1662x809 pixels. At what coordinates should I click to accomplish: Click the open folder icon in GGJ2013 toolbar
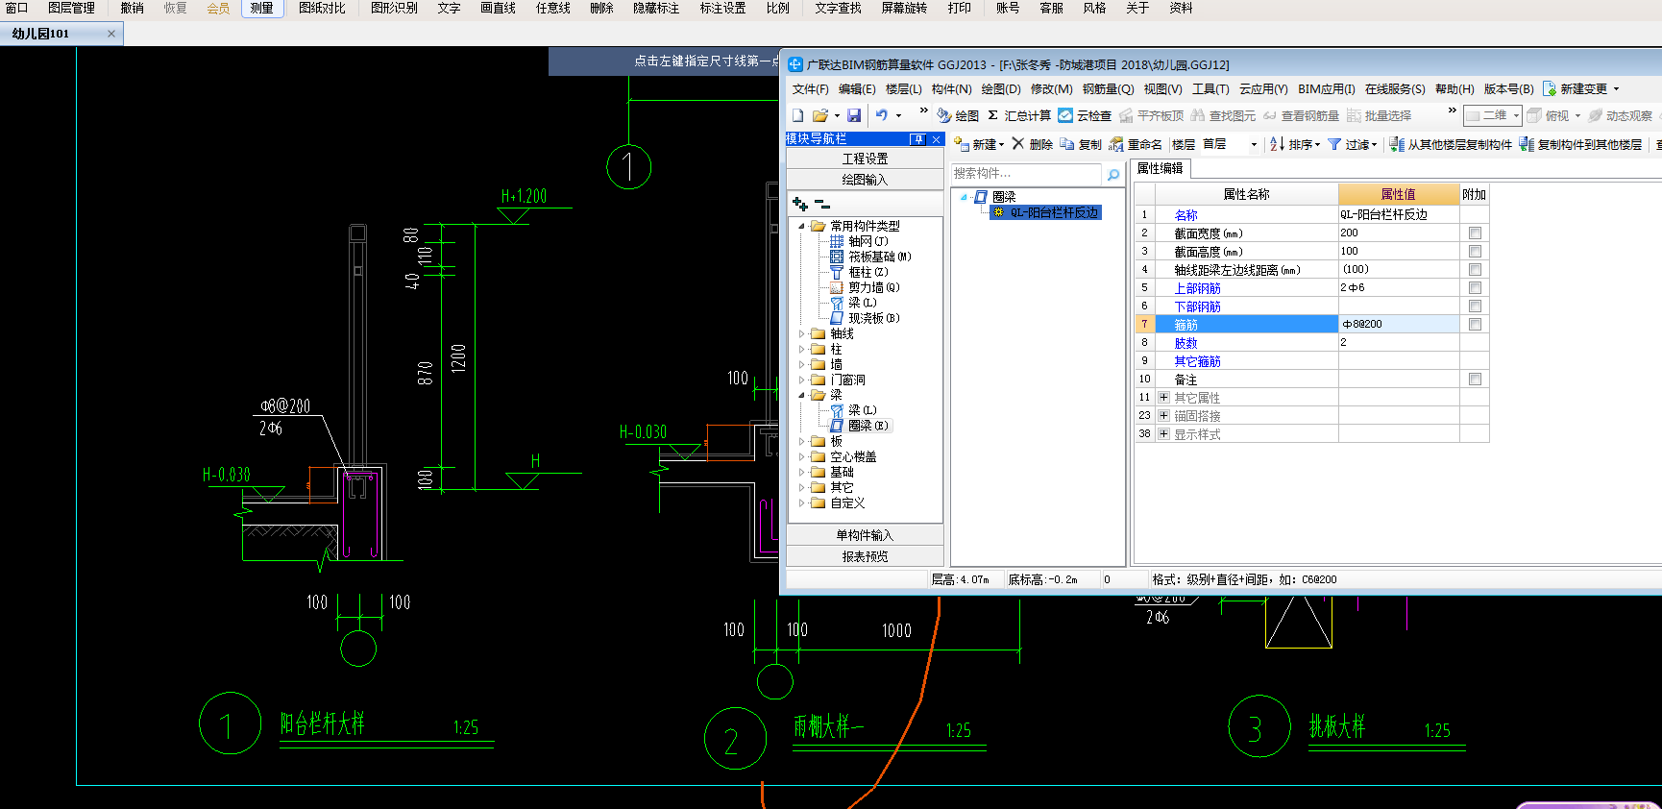tap(819, 115)
